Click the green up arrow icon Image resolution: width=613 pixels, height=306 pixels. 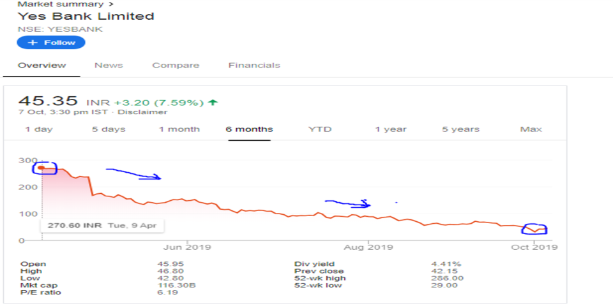[x=213, y=103]
